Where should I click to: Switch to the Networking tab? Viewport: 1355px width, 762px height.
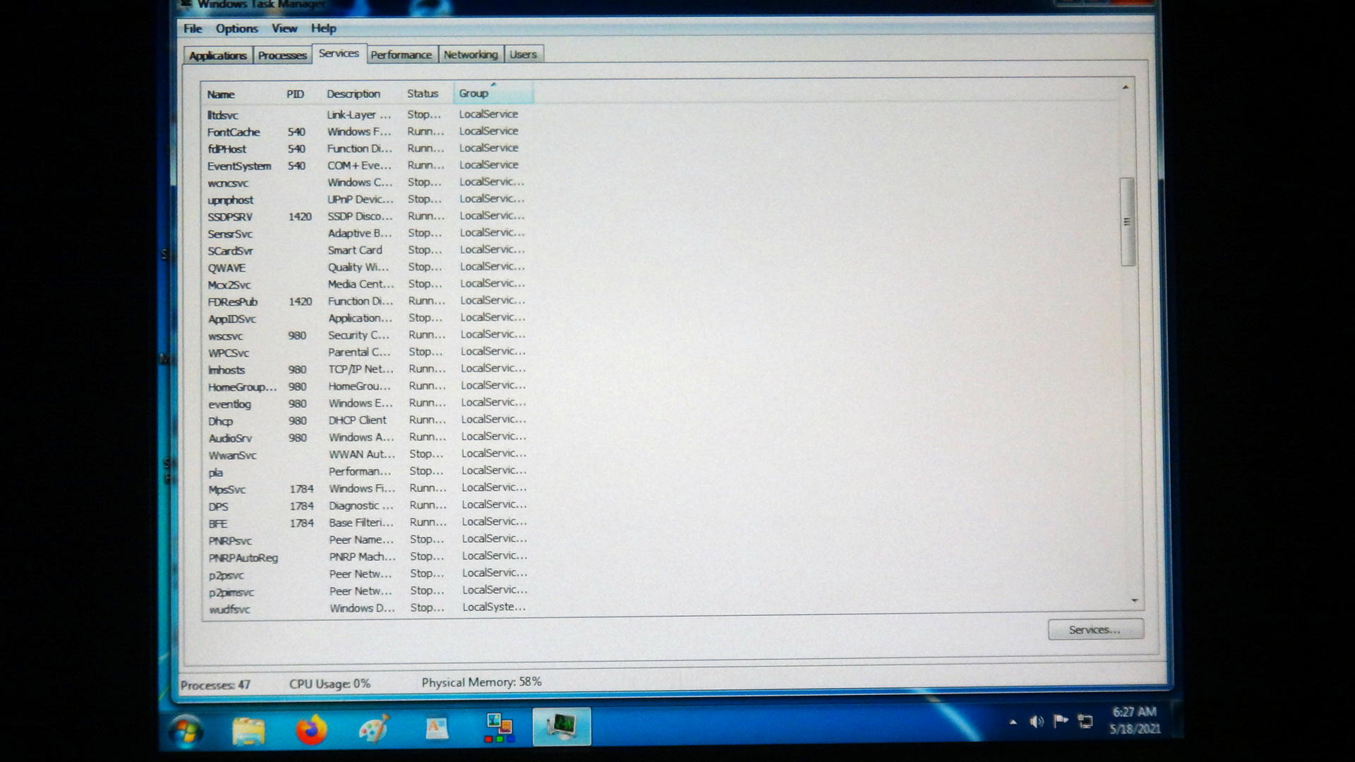point(471,55)
